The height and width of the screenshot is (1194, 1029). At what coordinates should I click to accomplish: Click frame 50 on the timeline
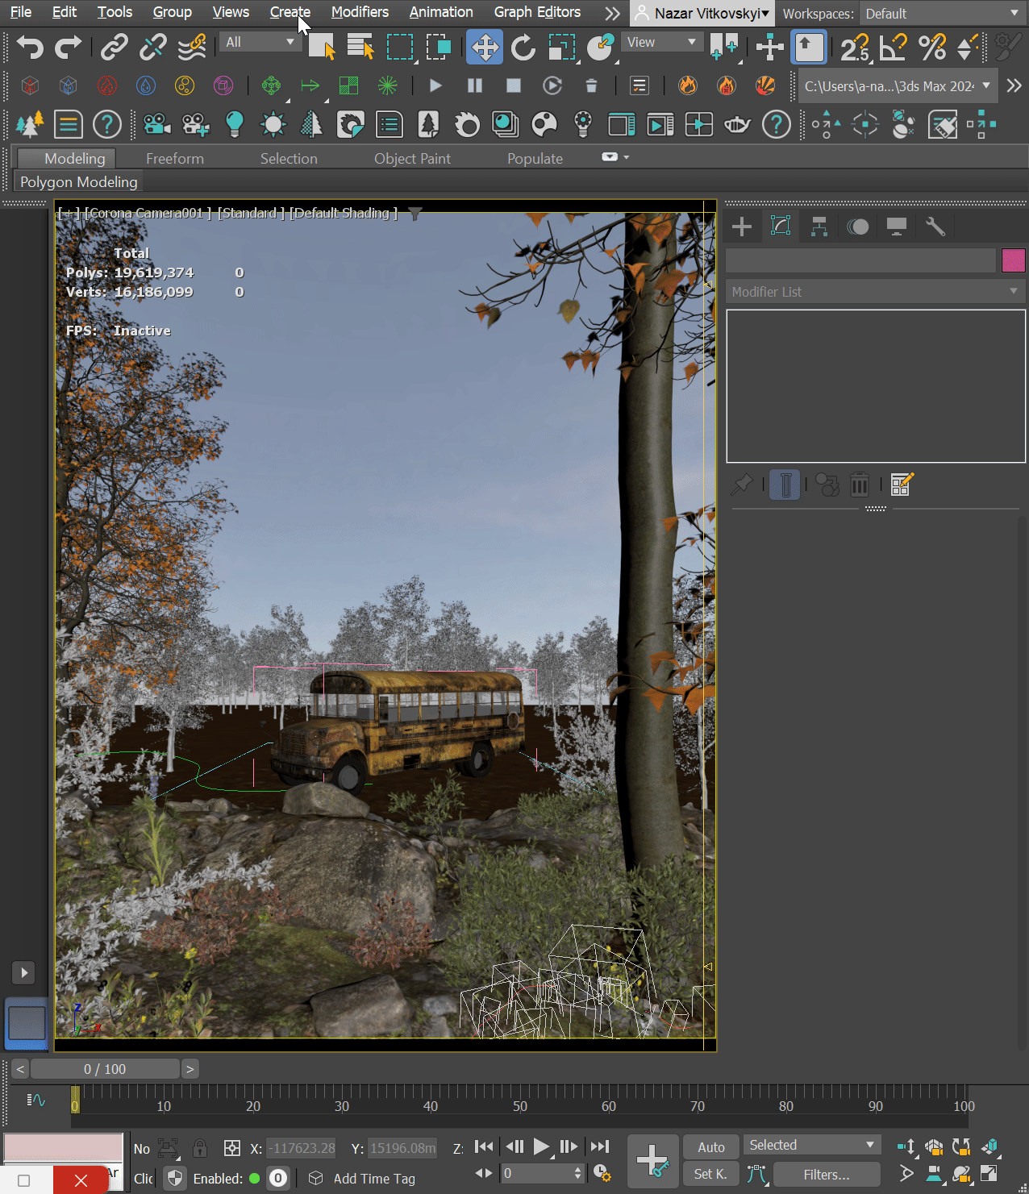point(520,1106)
